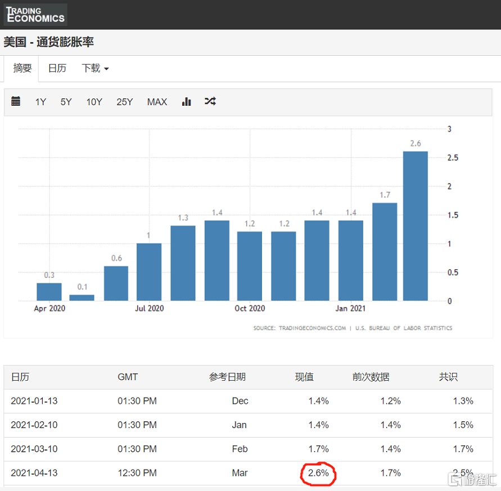Click the 2021-03-10 calendar row date
This screenshot has height=491, width=501.
34,449
